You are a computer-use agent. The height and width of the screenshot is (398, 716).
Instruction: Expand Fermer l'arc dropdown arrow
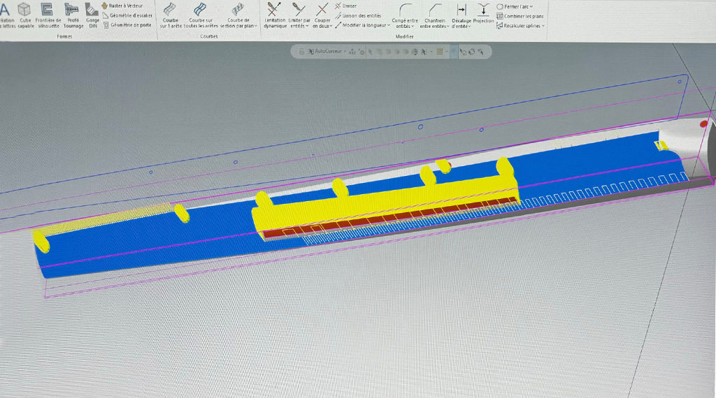(531, 6)
